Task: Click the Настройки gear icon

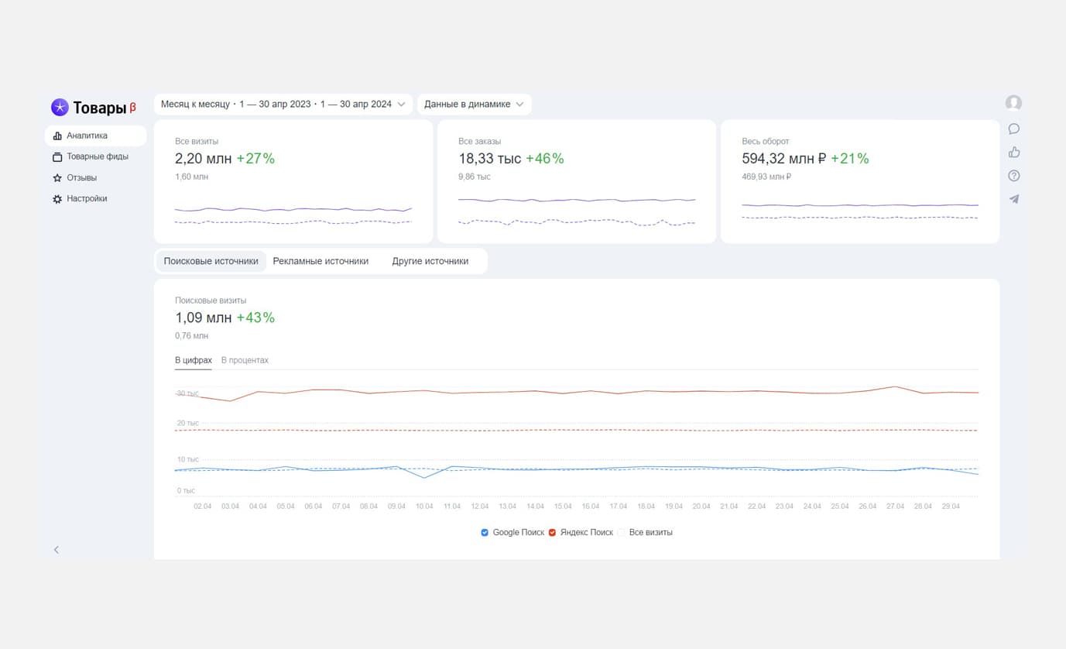Action: pos(57,199)
